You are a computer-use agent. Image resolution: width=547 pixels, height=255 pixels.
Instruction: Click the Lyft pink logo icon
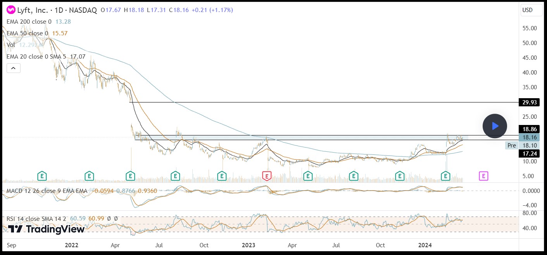point(11,10)
